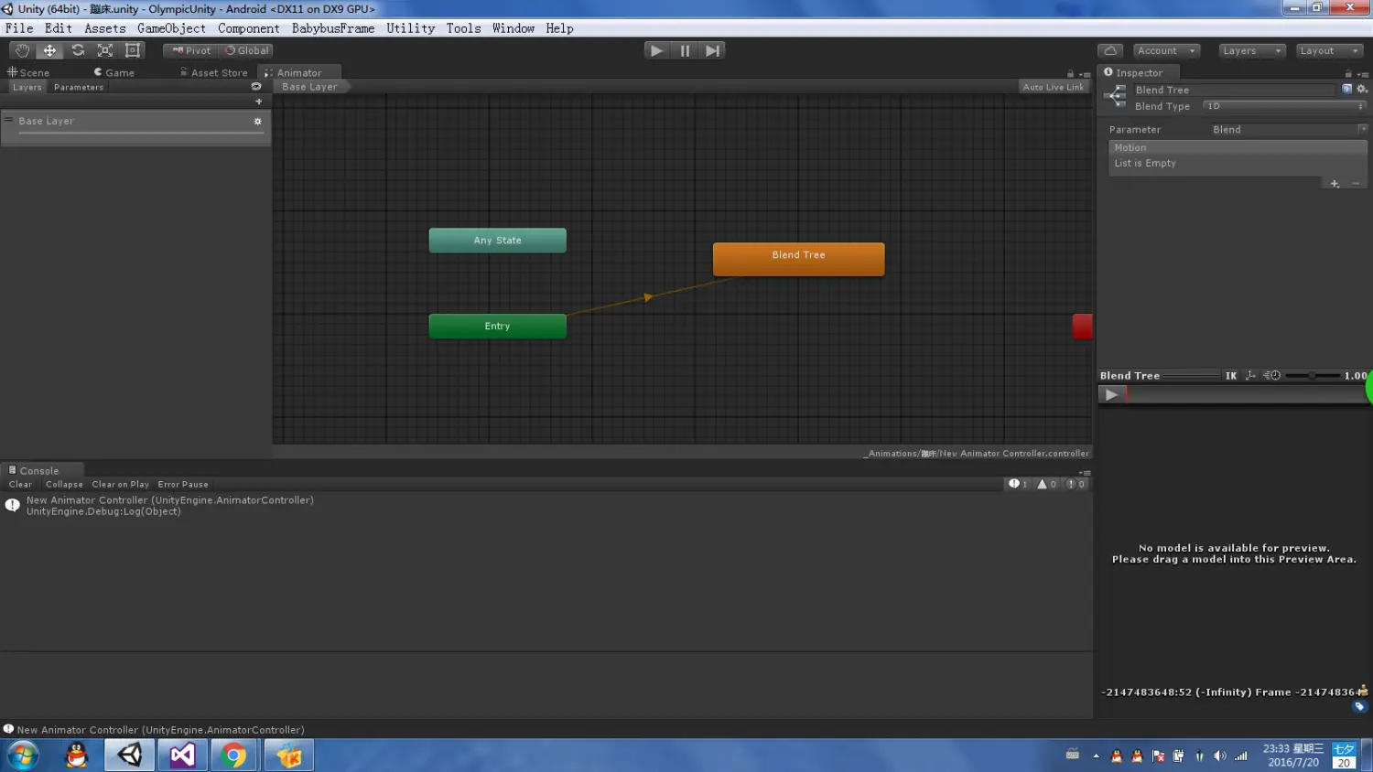Select New Animator Controller log entry

(x=546, y=506)
